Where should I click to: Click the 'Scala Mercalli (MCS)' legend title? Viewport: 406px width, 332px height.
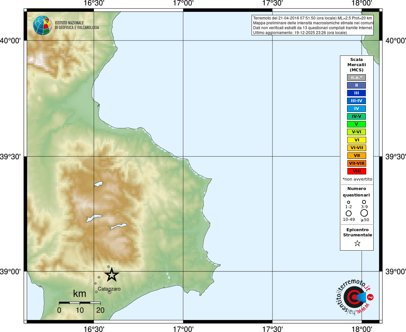356,65
